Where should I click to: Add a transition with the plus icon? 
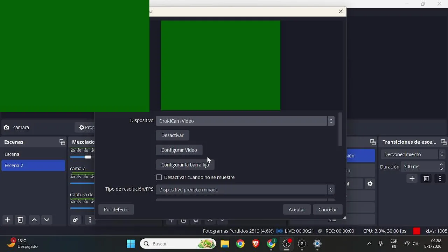point(412,179)
